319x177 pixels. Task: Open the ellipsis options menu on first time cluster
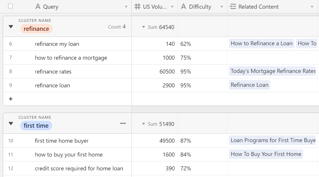(123, 123)
